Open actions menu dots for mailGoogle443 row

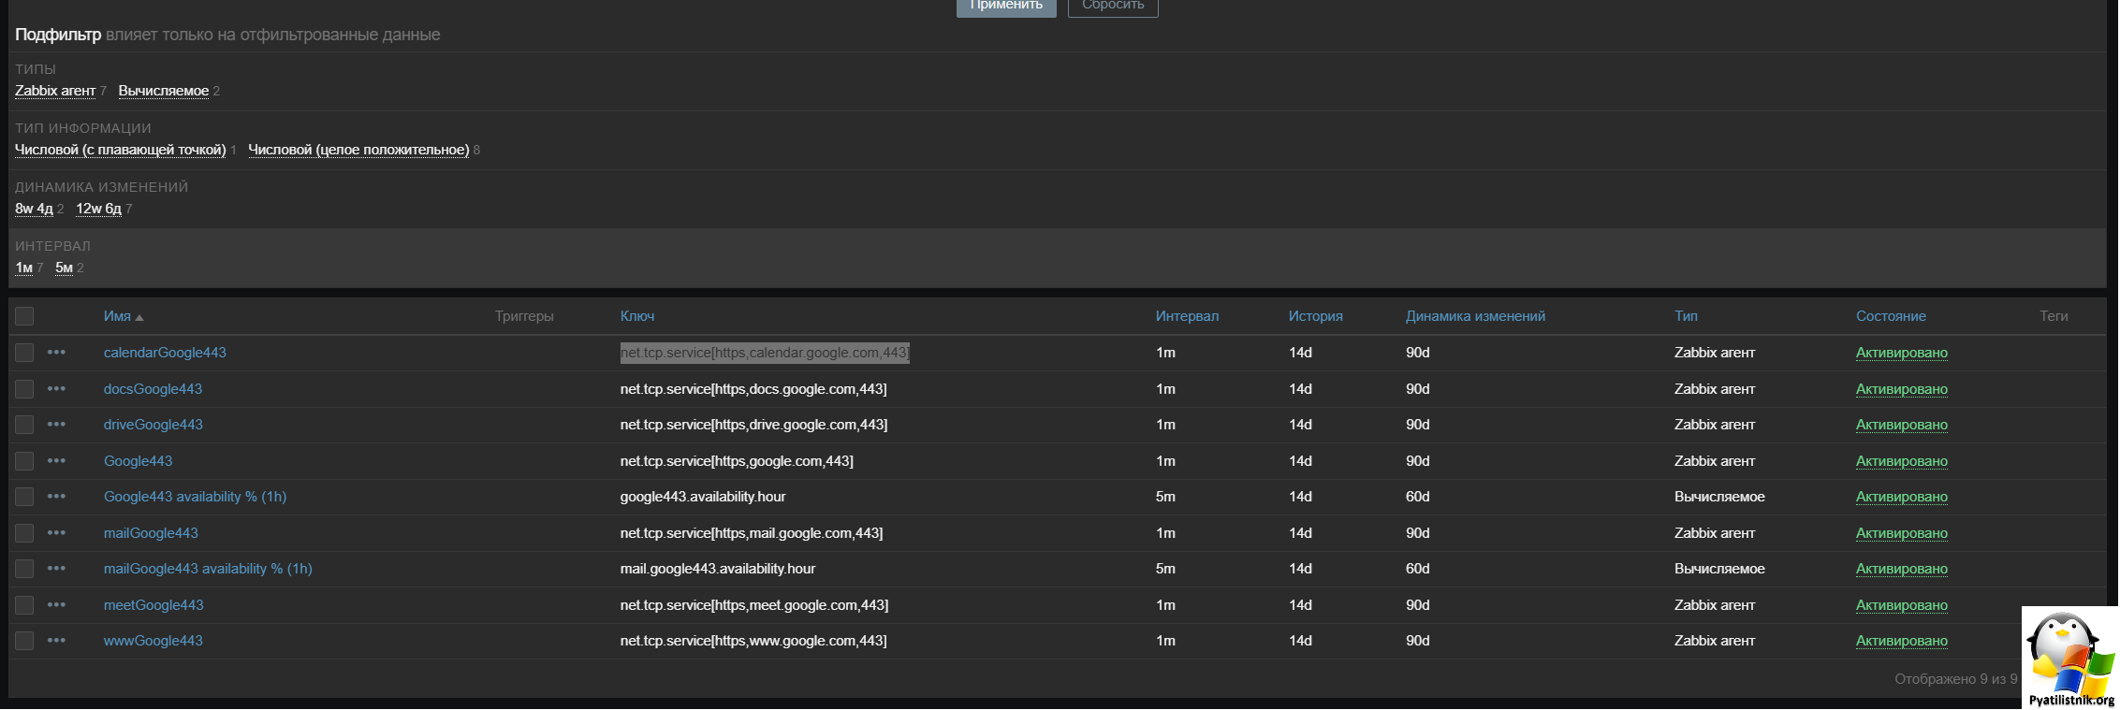56,533
